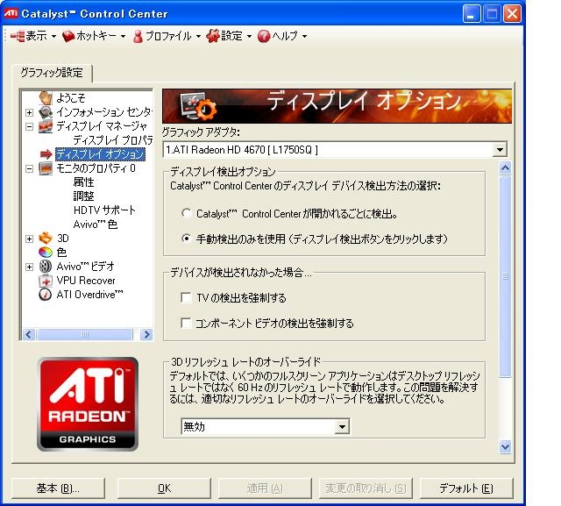Click the 変更の取り消し (S) button
Screen dimensions: 561x506
click(366, 488)
